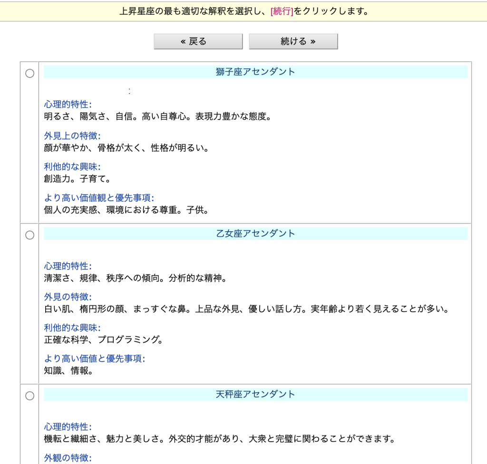Click the 外見上の特徴 label
This screenshot has height=464, width=487.
[72, 136]
